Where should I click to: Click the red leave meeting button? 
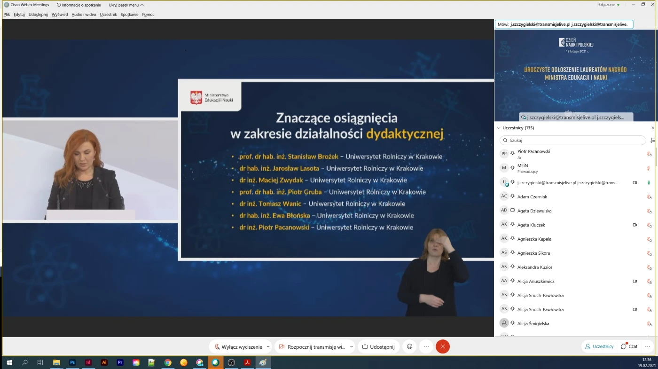(x=443, y=346)
